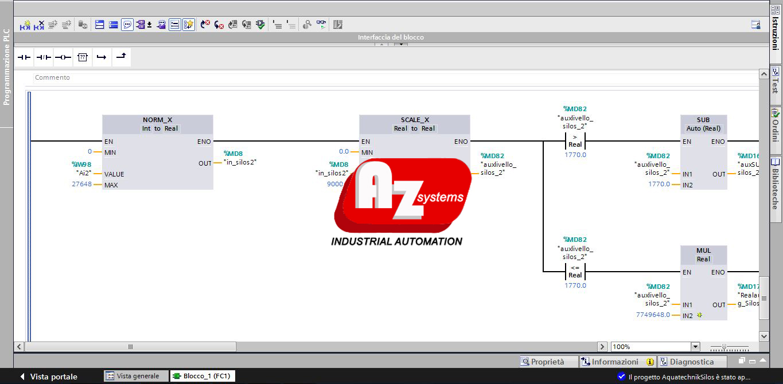This screenshot has width=783, height=384.
Task: Click the network Commento field
Action: click(396, 77)
